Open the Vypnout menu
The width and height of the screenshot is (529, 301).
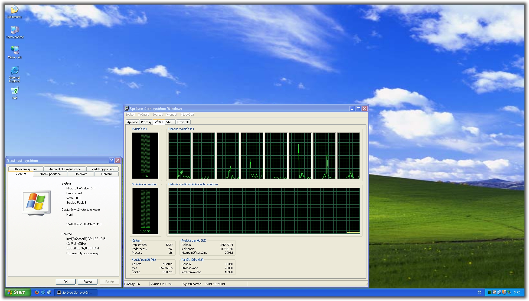coord(172,115)
